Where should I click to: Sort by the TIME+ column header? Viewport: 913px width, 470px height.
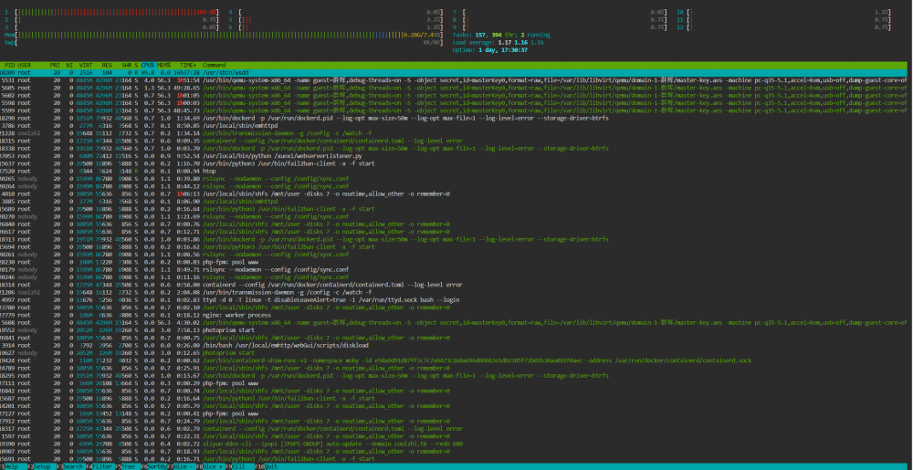point(189,65)
